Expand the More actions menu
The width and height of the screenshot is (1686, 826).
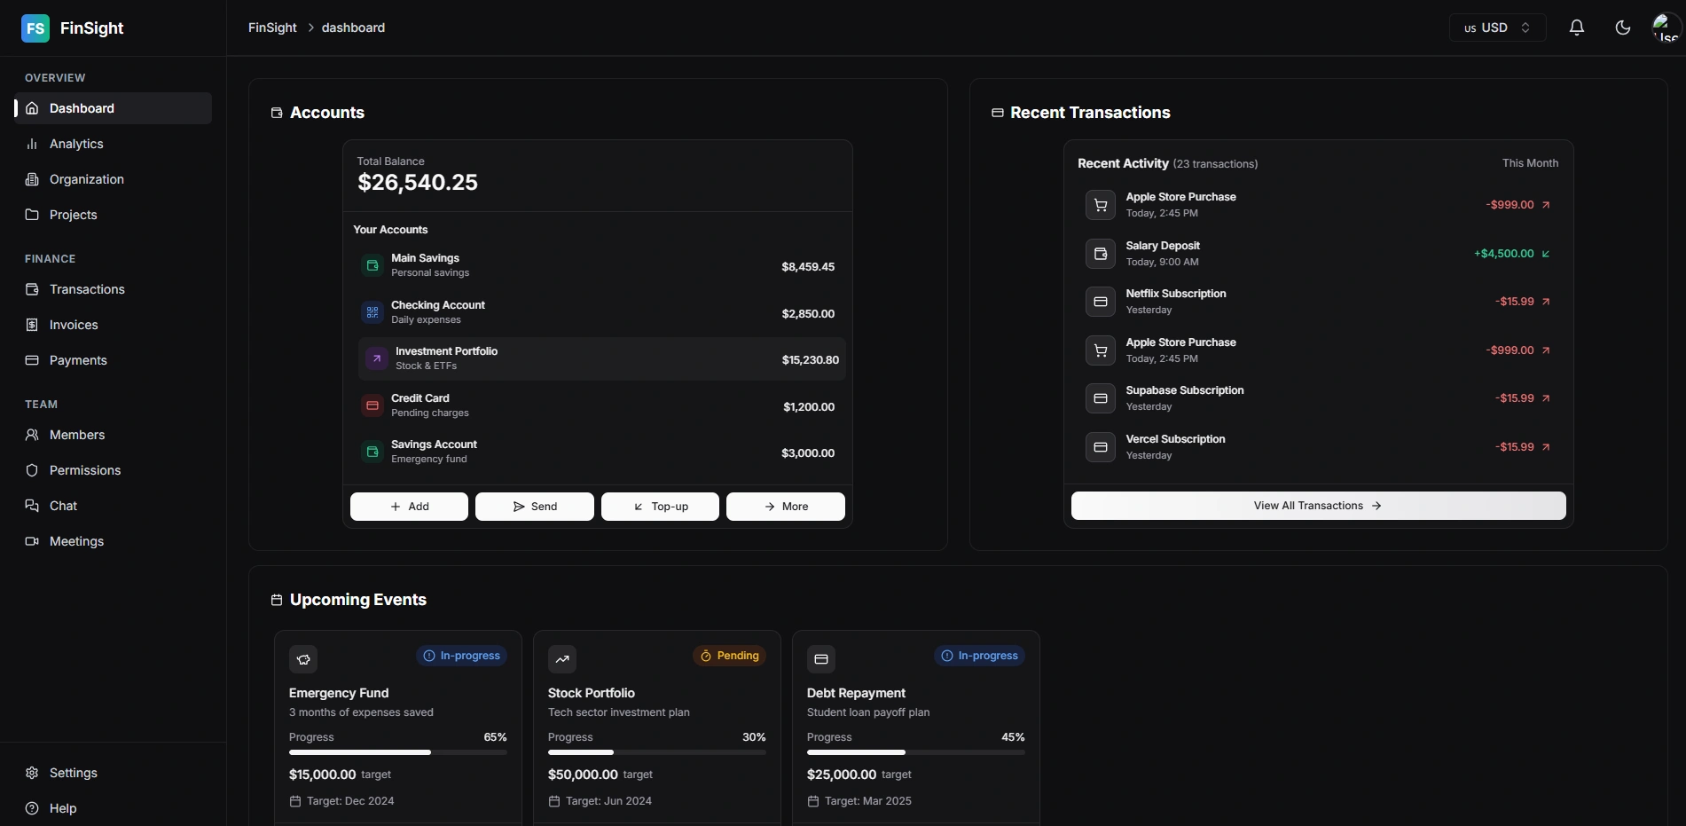pyautogui.click(x=785, y=506)
